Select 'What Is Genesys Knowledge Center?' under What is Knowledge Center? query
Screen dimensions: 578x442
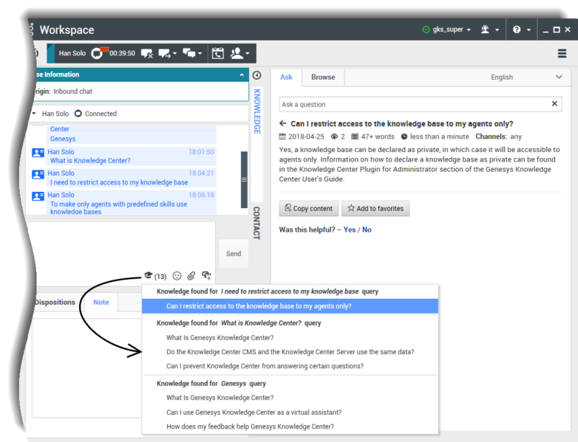coord(290,337)
